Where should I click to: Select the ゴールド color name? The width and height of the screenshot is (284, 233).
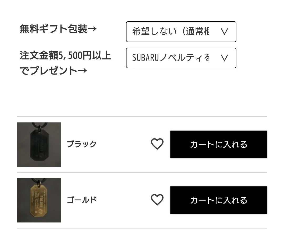click(82, 200)
